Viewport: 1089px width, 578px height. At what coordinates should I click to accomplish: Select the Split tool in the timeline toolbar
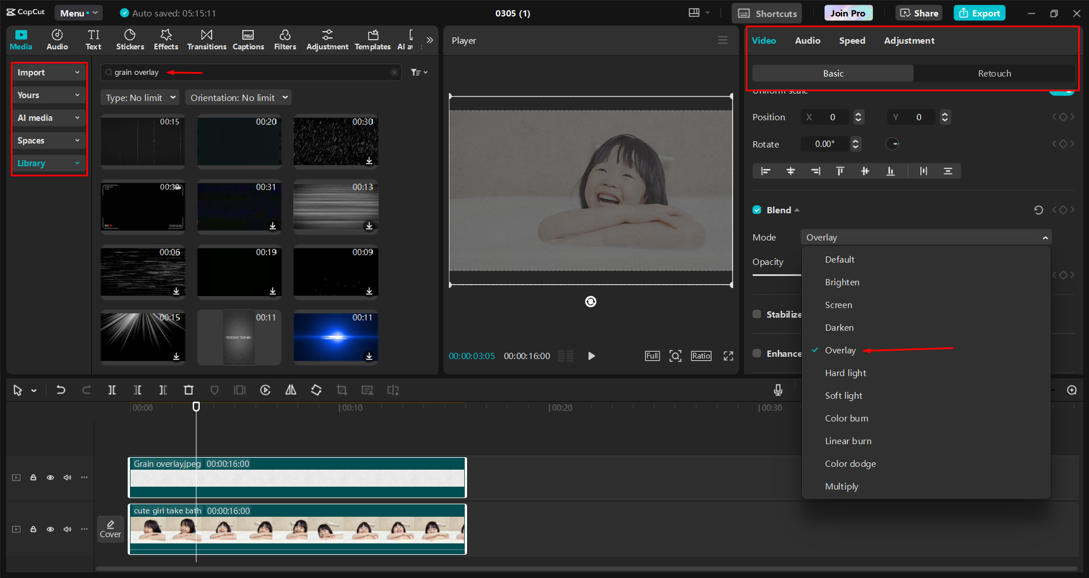(x=112, y=390)
